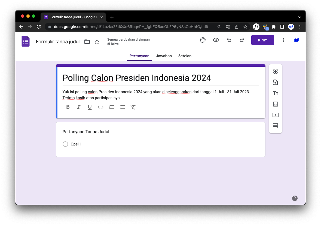Insert a link using the chain icon
Image resolution: width=321 pixels, height=225 pixels.
100,107
